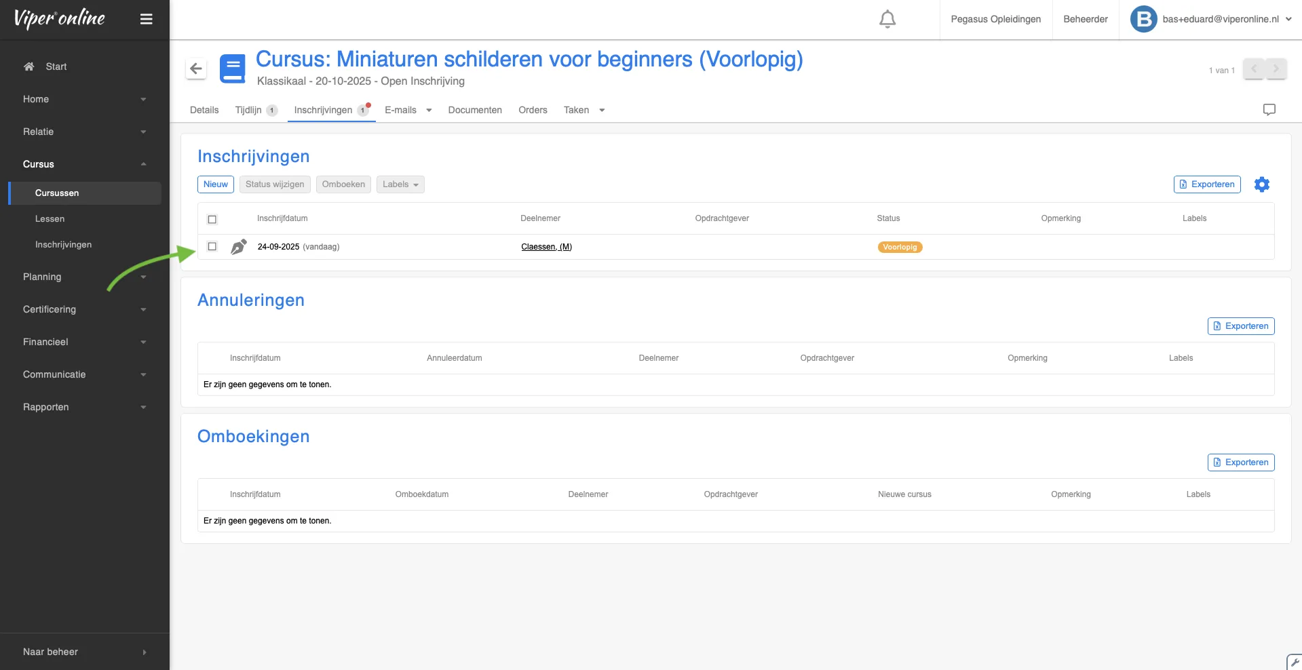Open participant link Claessen, (M)
The height and width of the screenshot is (670, 1302).
point(546,247)
